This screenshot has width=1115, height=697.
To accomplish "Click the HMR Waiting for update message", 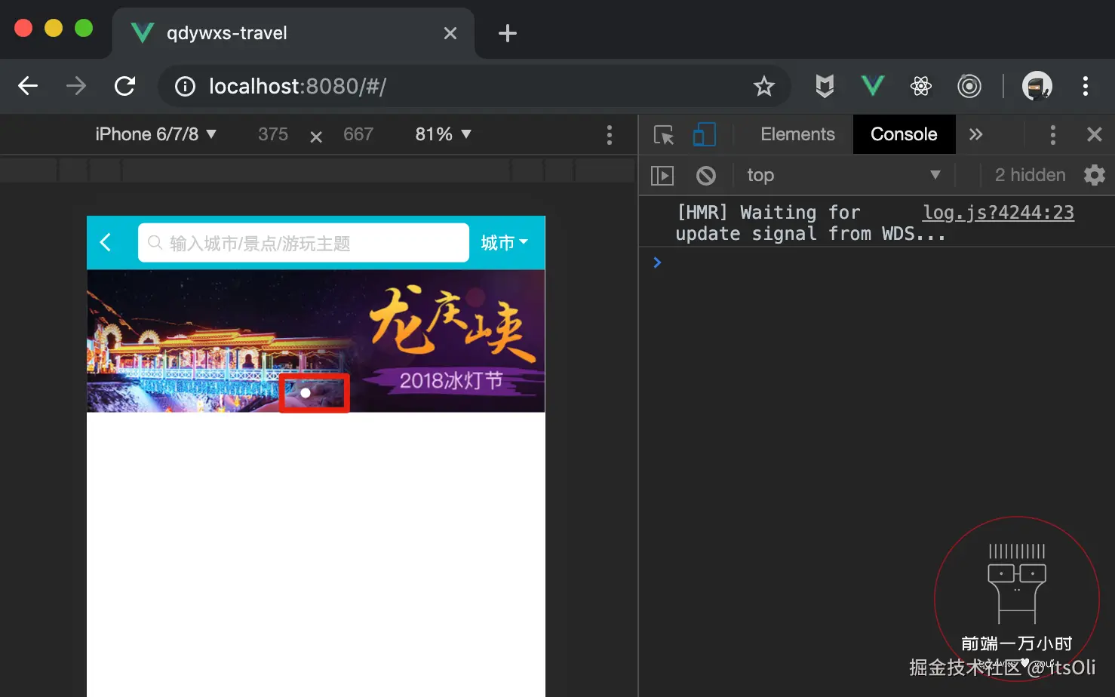I will click(809, 223).
